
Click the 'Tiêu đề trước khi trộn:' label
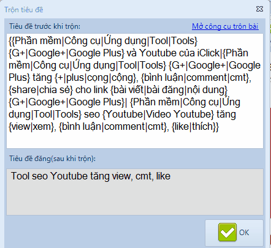click(x=45, y=26)
